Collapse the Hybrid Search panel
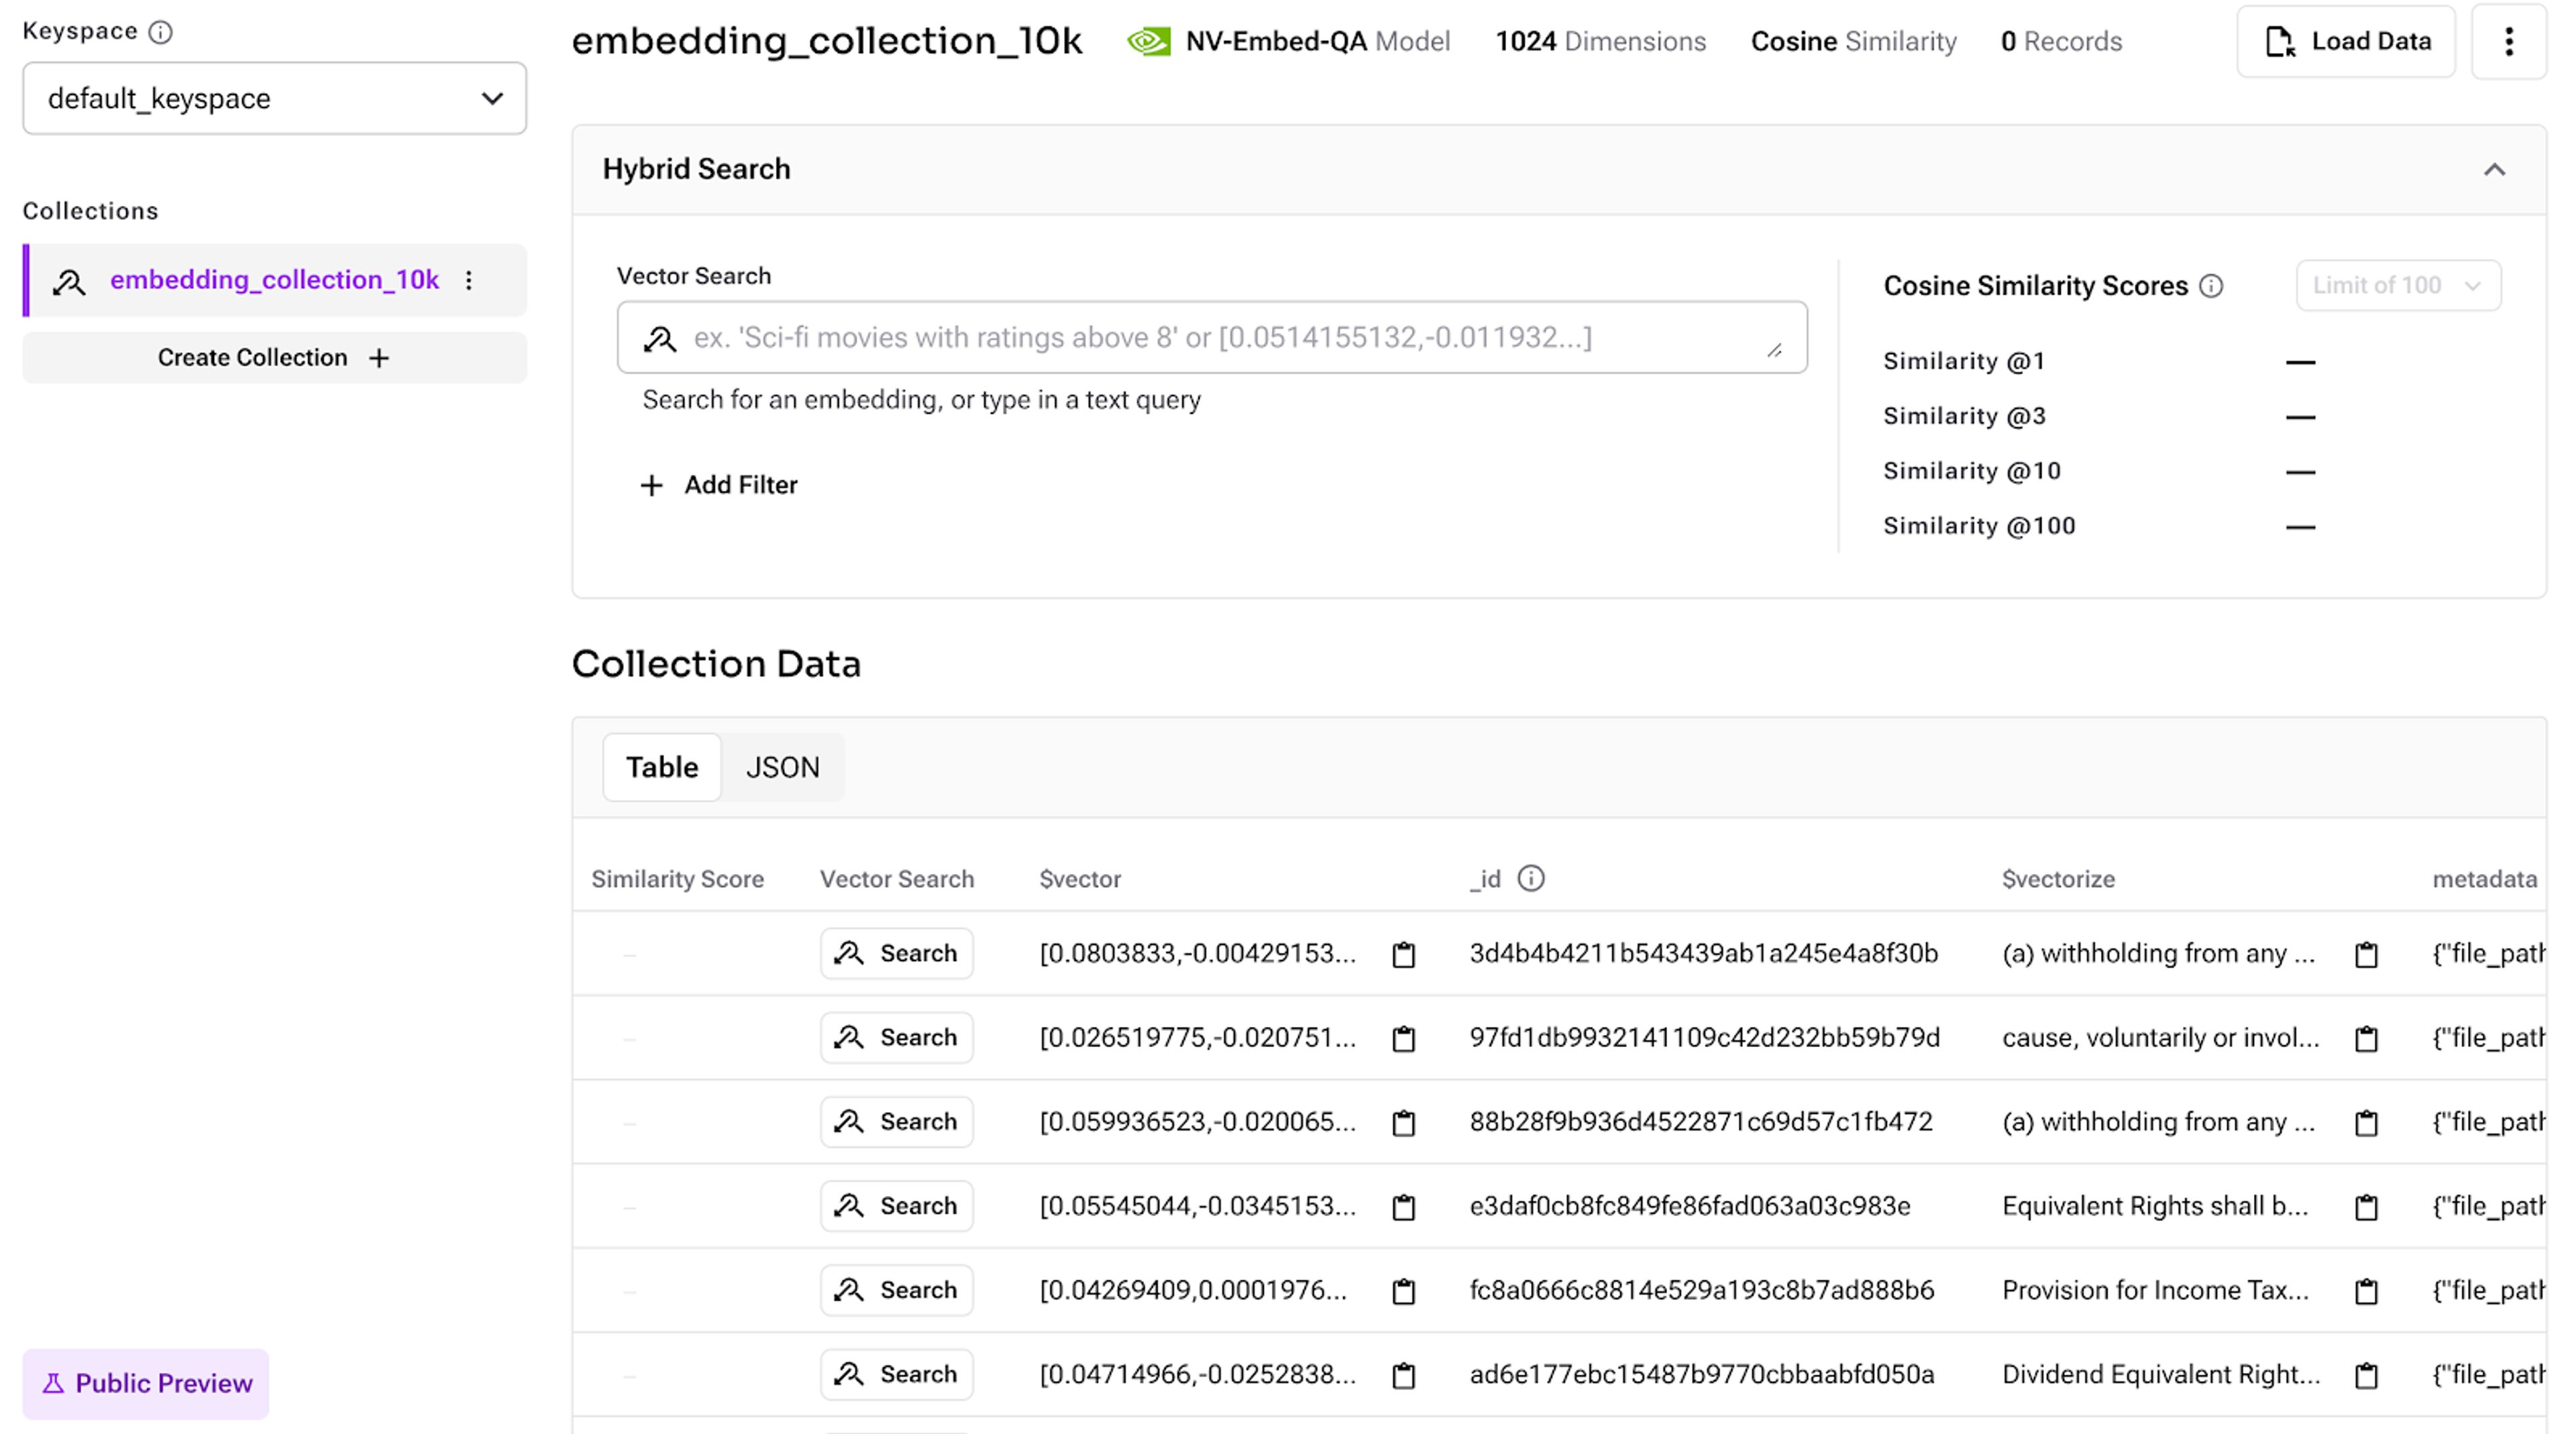Viewport: 2576px width, 1434px height. click(x=2494, y=169)
